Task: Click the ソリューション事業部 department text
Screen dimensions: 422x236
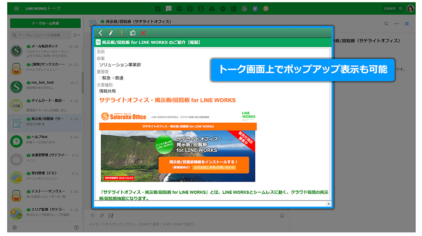Action: coord(120,65)
